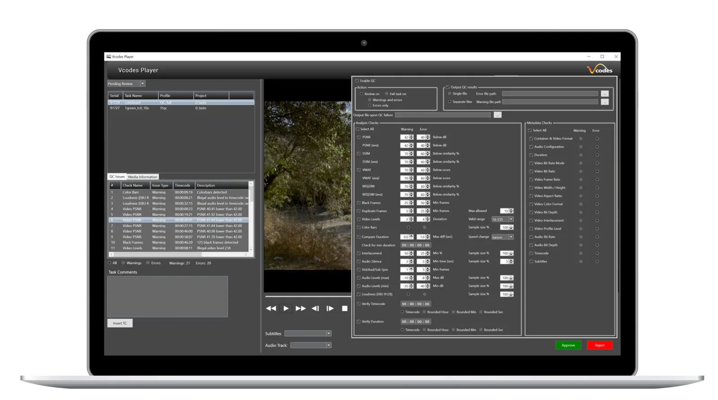718x400 pixels.
Task: Select the issue 'Colorbars detected'
Action: (179, 192)
